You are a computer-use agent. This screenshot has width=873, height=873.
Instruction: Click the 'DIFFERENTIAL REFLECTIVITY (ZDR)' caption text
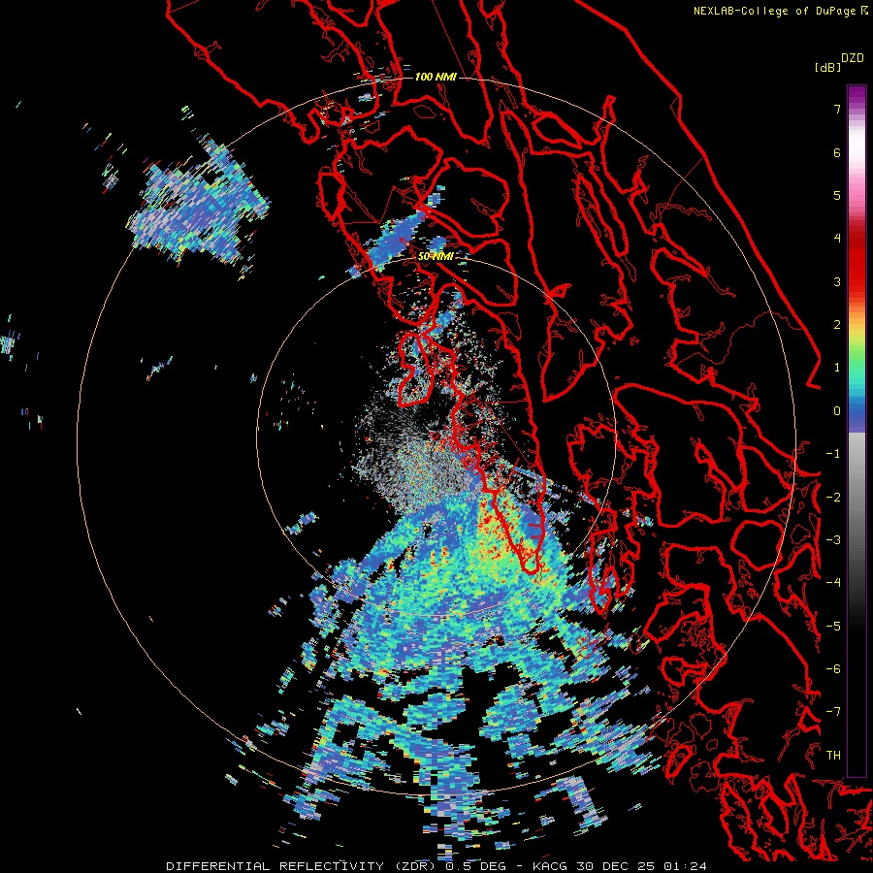[x=303, y=866]
